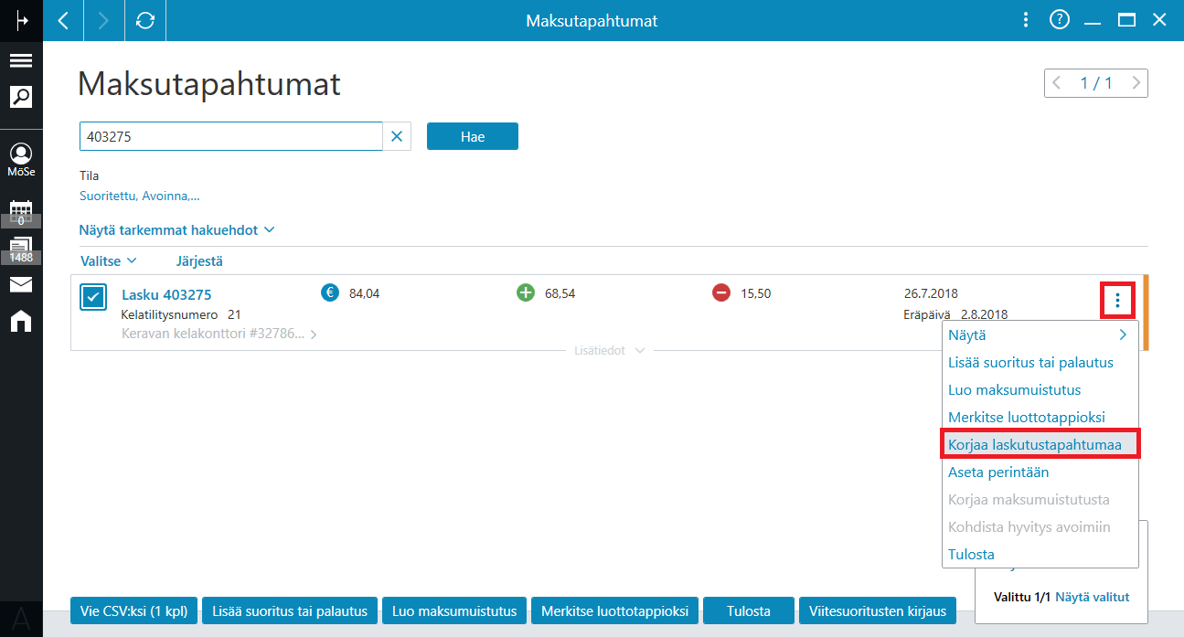Go to the home icon in sidebar
The image size is (1184, 637).
(x=21, y=321)
